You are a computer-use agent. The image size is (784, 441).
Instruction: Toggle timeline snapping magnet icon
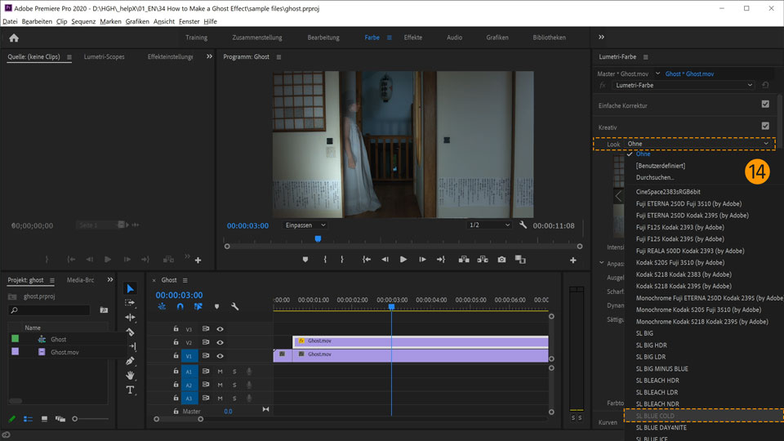click(x=180, y=306)
